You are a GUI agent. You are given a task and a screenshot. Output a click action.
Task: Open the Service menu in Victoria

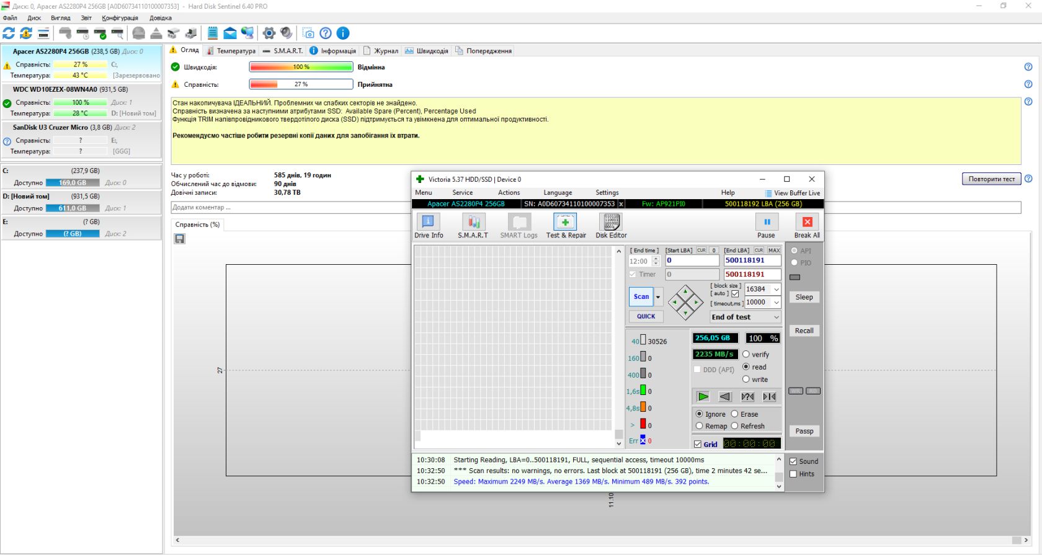coord(463,193)
